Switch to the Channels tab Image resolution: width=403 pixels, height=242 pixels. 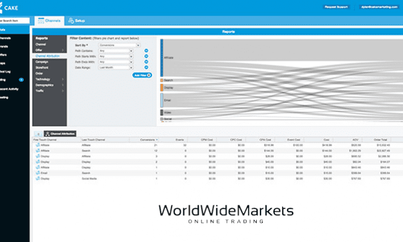(x=49, y=21)
